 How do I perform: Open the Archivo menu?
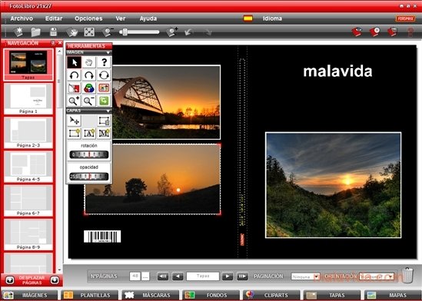(22, 18)
